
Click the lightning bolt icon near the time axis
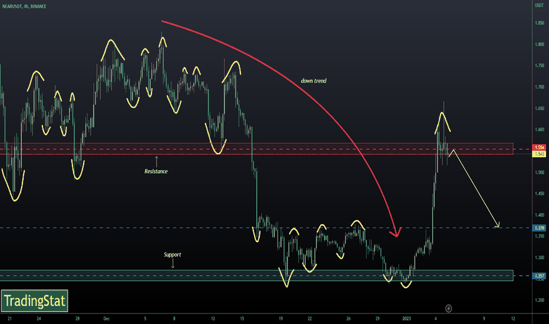click(448, 309)
